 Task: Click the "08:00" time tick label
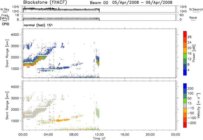(x=74, y=135)
